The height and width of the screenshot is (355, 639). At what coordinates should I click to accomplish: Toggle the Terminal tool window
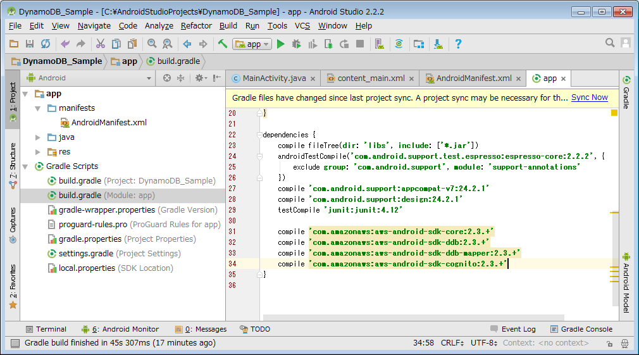[x=46, y=329]
